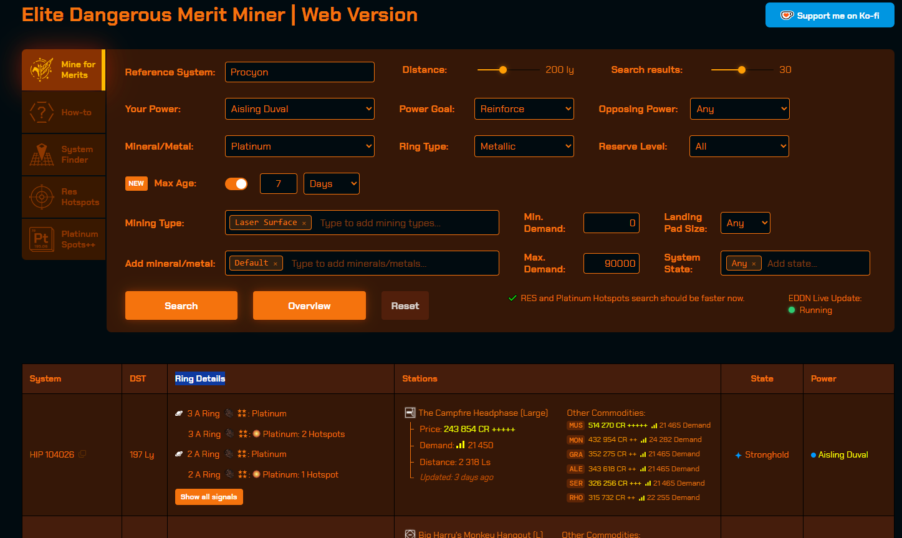The width and height of the screenshot is (902, 538).
Task: Click the MON commodity badge
Action: (x=575, y=440)
